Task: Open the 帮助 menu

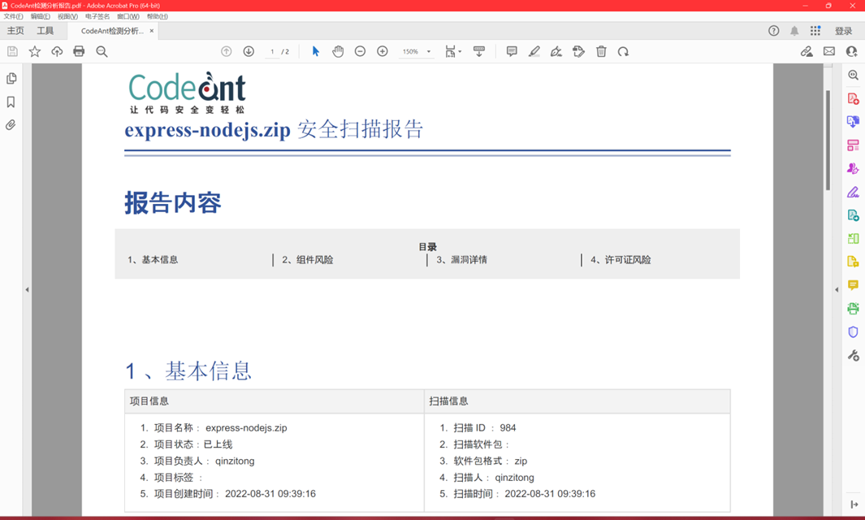Action: [158, 16]
